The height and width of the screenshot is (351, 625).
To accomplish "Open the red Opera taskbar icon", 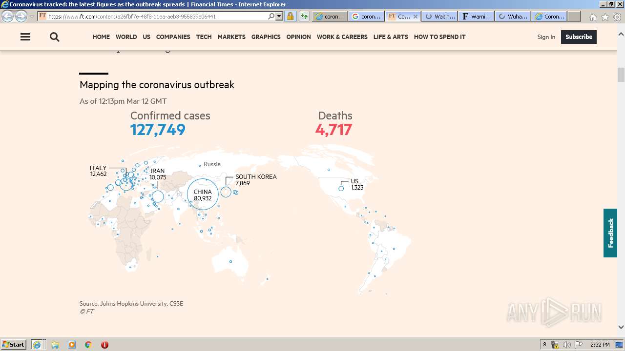I will coord(104,345).
